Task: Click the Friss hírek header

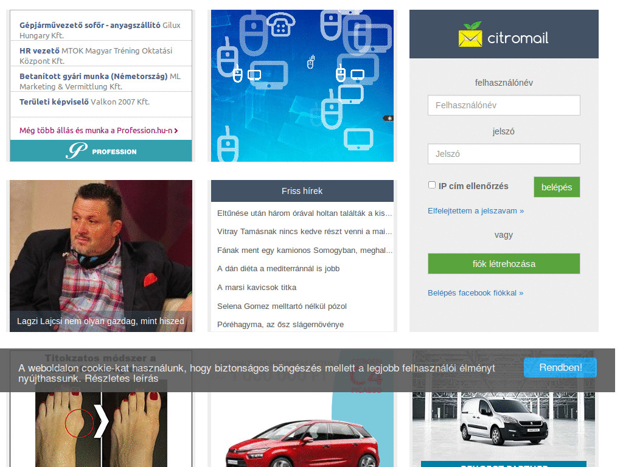Action: coord(302,191)
